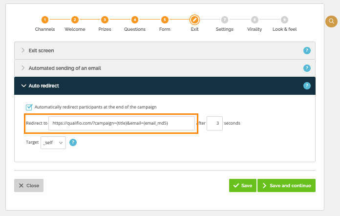
Task: Go to step 2 circle icon
Action: [x=75, y=20]
